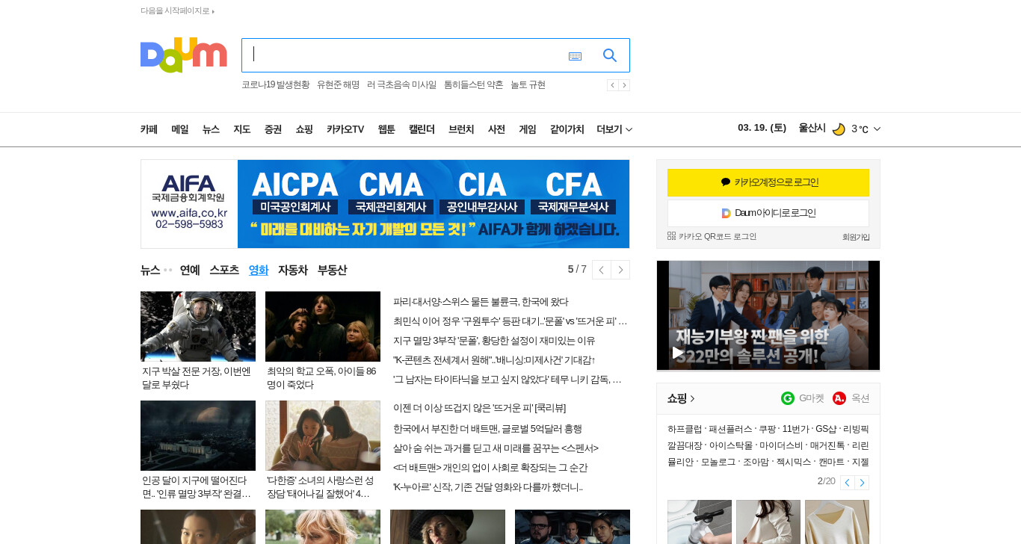Open 지도 in navigation bar
Screen dimensions: 1021x544
coord(241,129)
